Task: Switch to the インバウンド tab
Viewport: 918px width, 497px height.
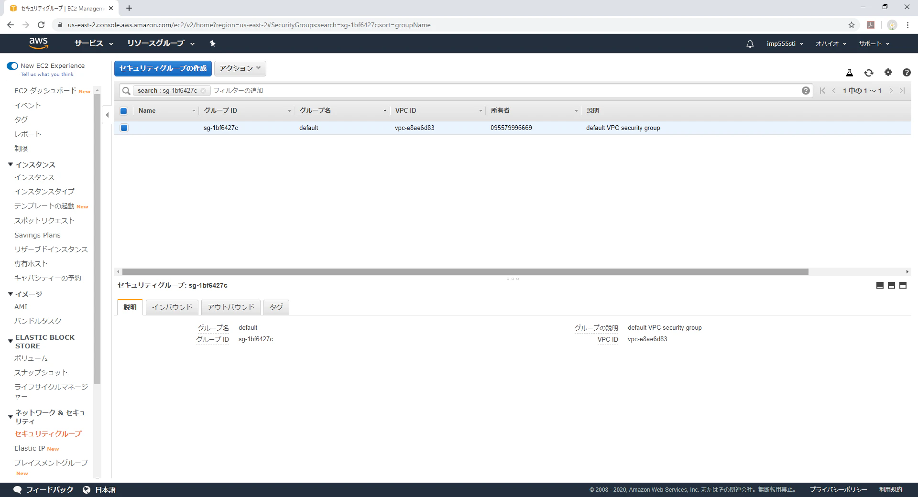Action: (x=172, y=307)
